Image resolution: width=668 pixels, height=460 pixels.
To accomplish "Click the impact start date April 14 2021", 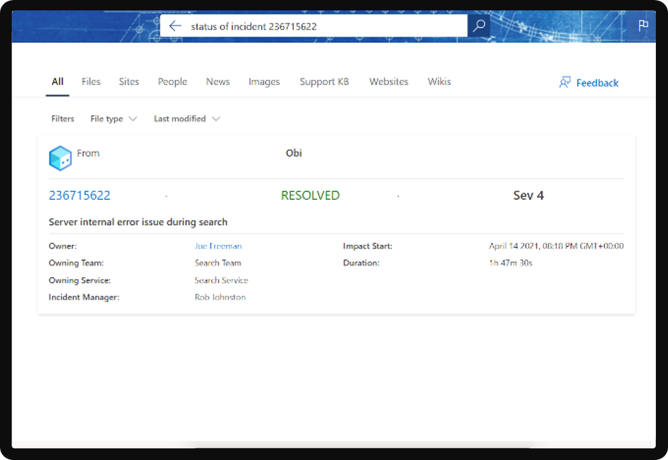I will pyautogui.click(x=556, y=246).
